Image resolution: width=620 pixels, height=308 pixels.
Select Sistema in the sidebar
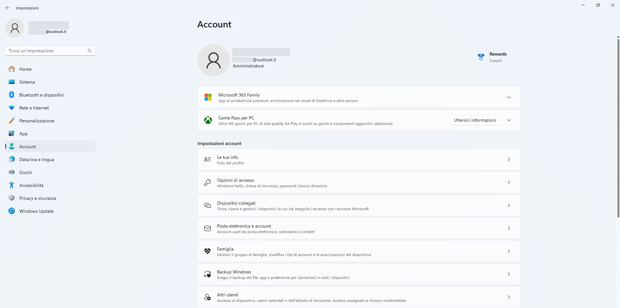(27, 82)
